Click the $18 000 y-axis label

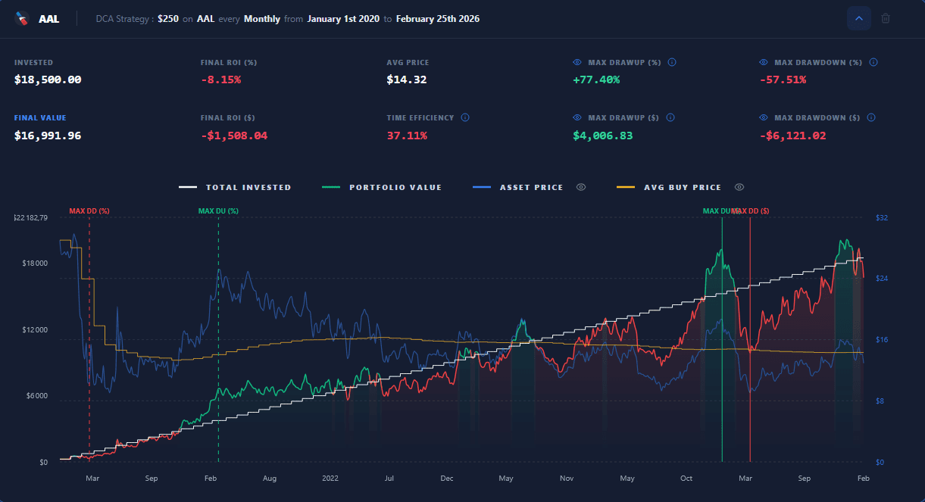[x=35, y=263]
